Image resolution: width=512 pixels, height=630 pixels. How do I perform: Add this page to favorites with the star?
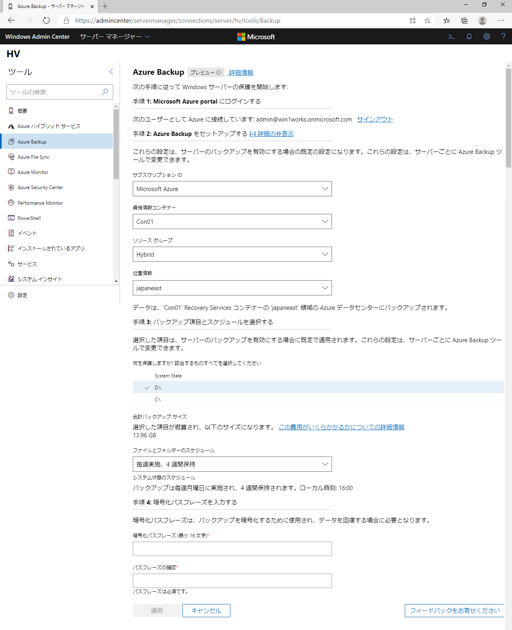coord(427,20)
